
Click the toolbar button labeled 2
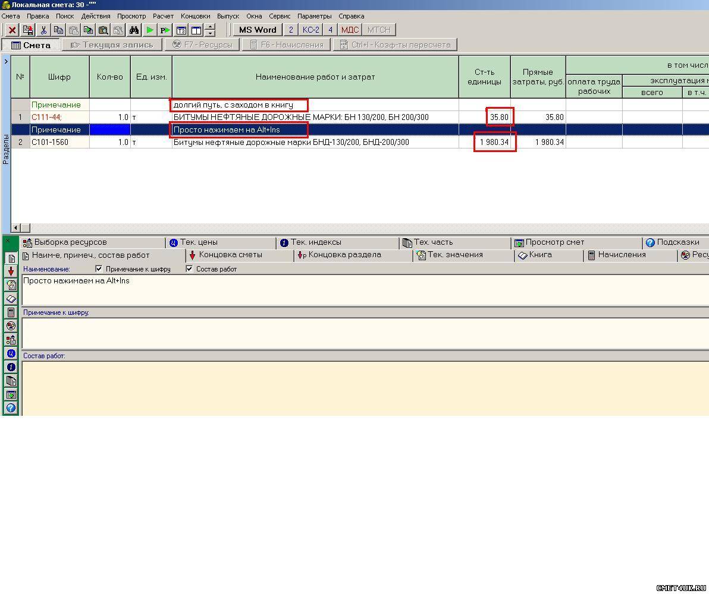pos(291,30)
